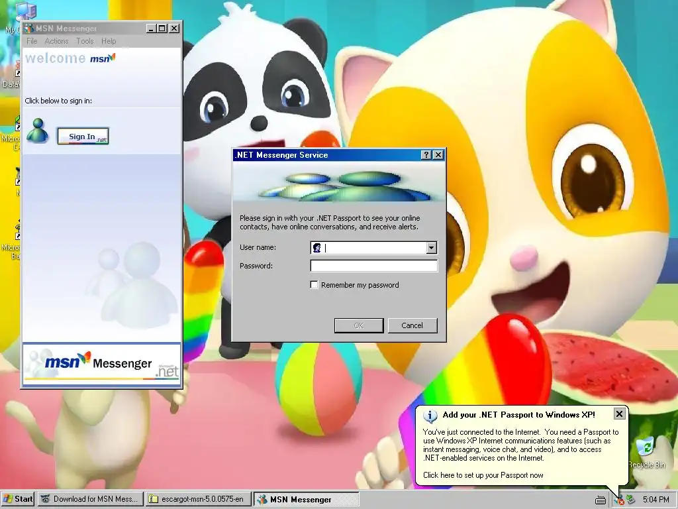Click the info icon in Passport balloon

click(430, 416)
